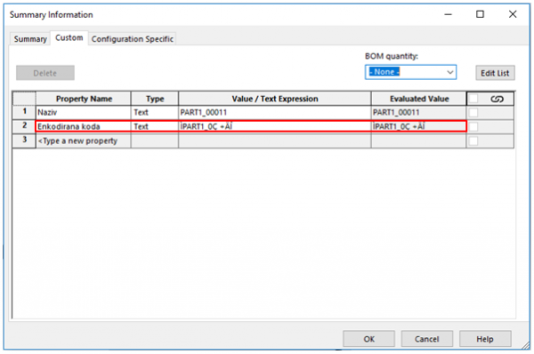Toggle the header checkbox beside link icon

point(473,99)
